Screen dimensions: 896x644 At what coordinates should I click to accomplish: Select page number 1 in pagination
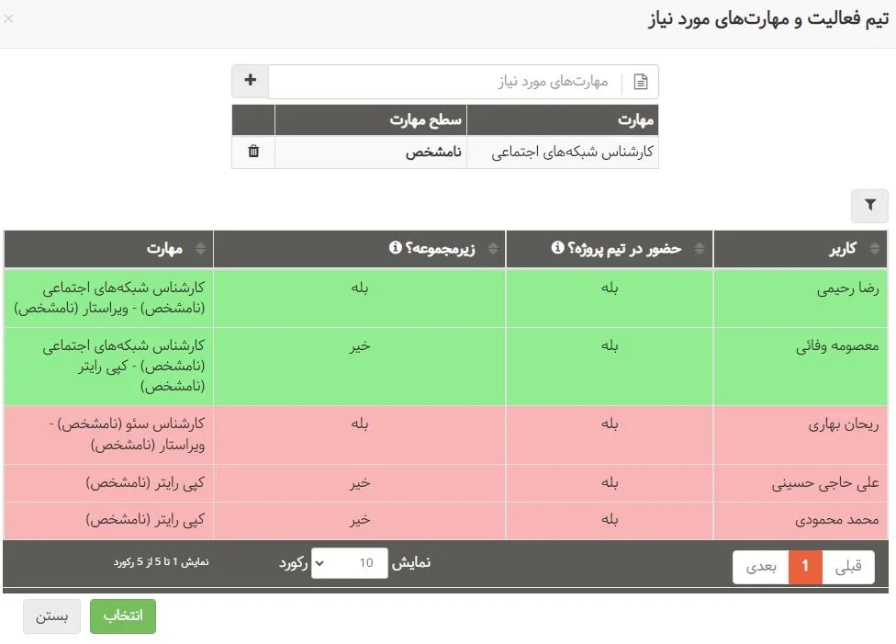click(805, 567)
